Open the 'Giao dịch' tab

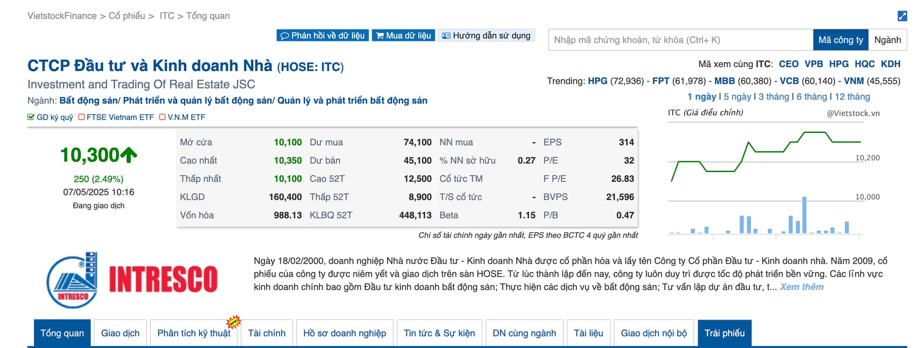point(120,333)
